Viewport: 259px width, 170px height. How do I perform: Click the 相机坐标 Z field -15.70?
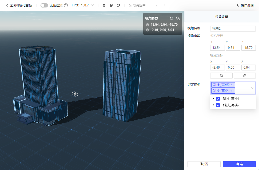click(x=248, y=48)
